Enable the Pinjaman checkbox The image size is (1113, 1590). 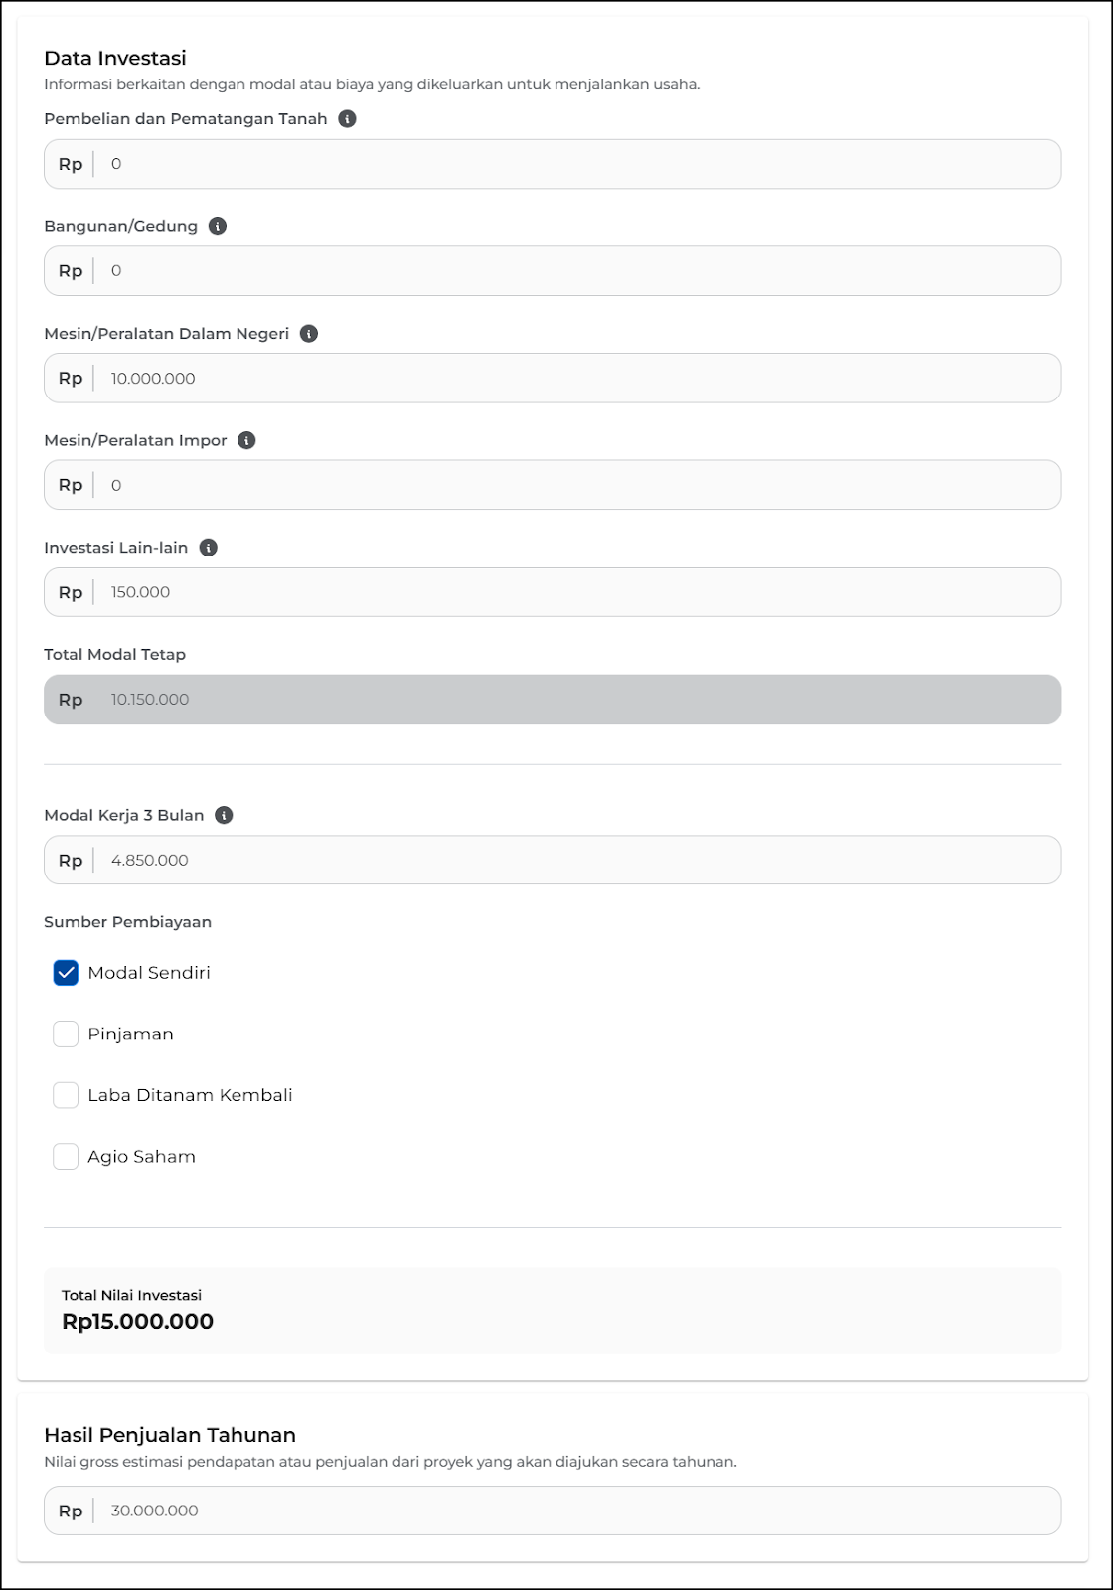[x=66, y=1034]
